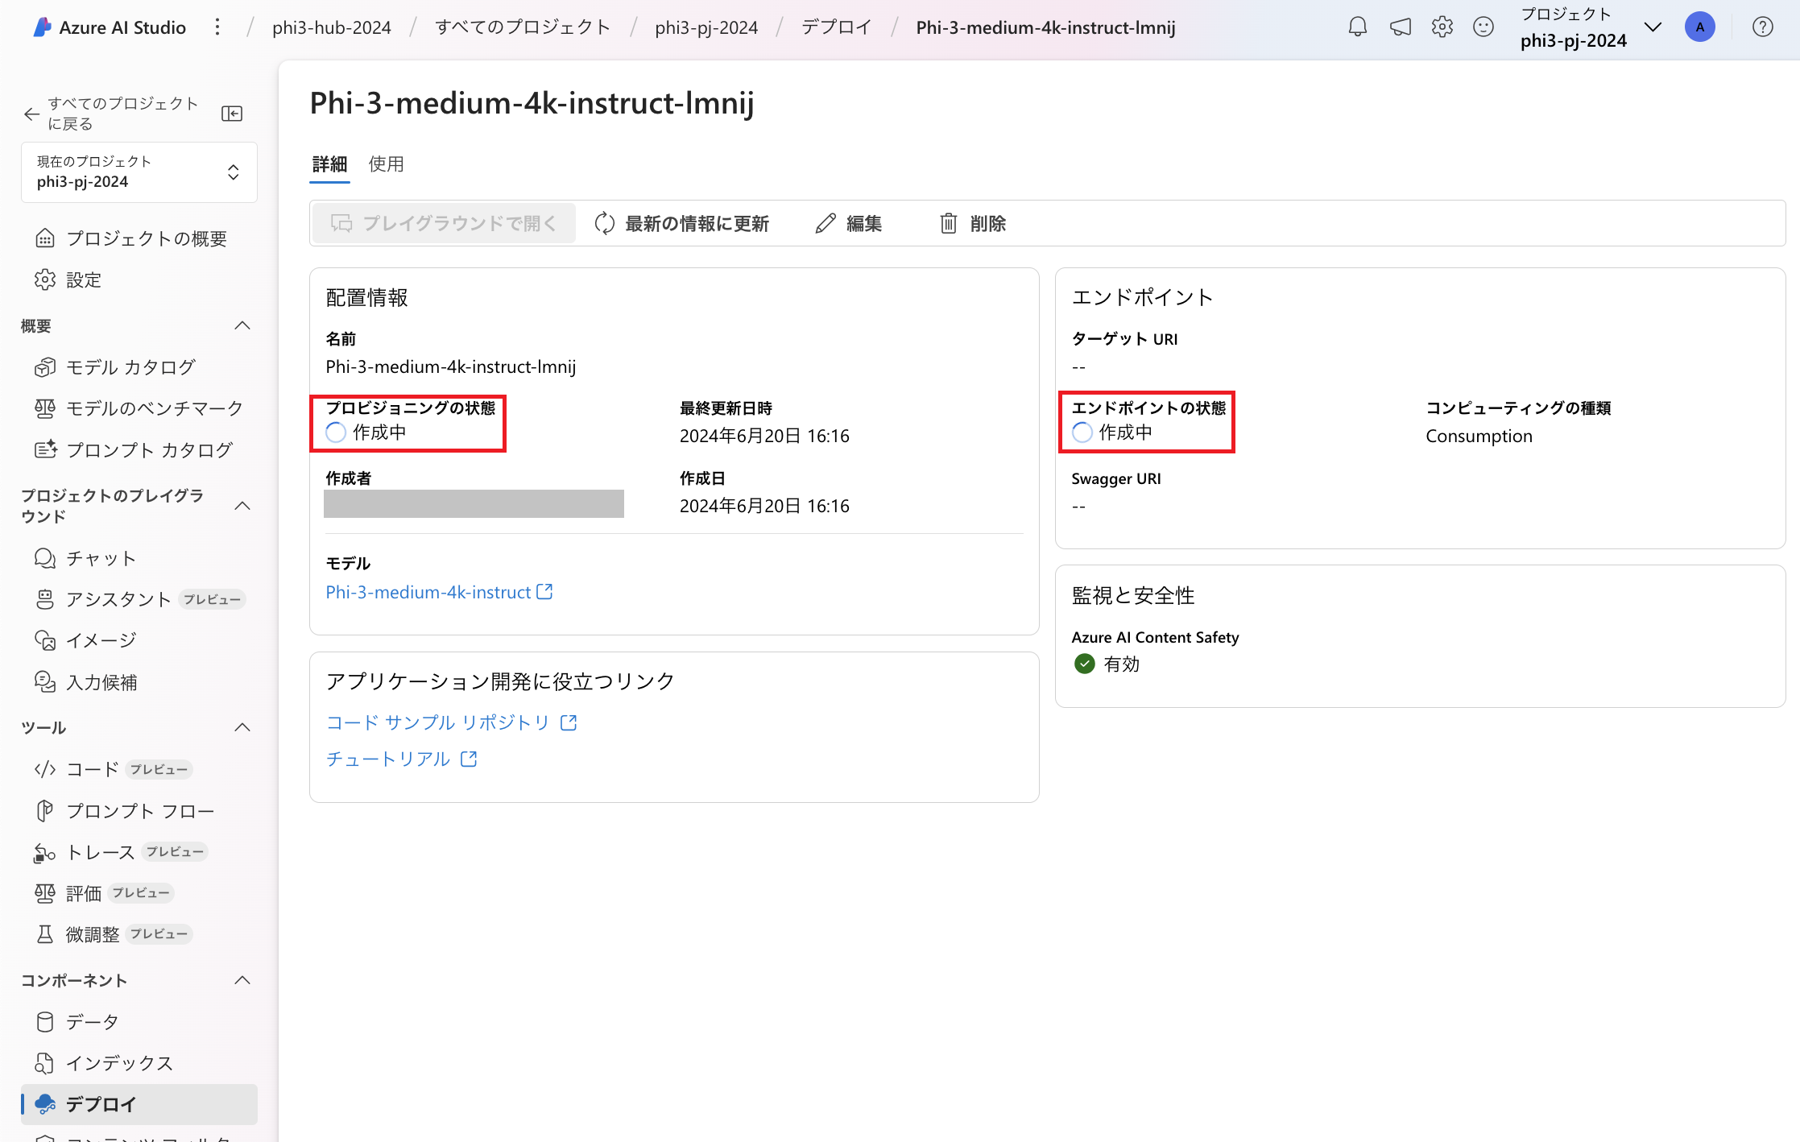Click the Consumption value
The width and height of the screenshot is (1800, 1142).
(x=1479, y=436)
